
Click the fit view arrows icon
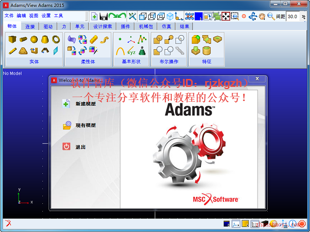point(226,16)
